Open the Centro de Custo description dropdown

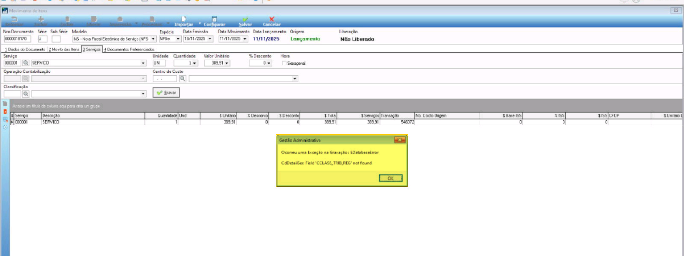pyautogui.click(x=295, y=79)
